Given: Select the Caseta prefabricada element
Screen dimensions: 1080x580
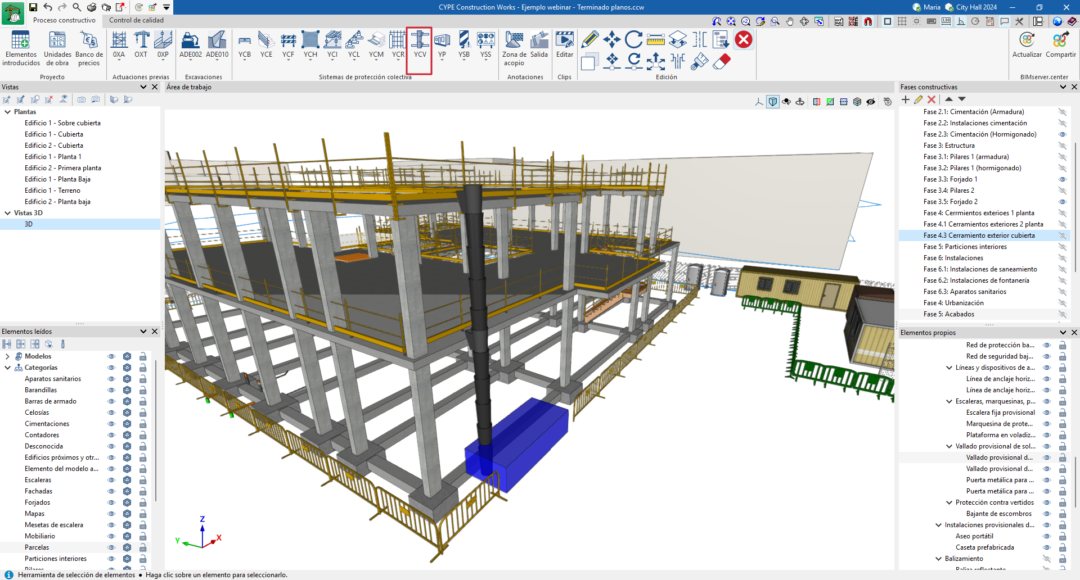Looking at the screenshot, I should tap(985, 547).
